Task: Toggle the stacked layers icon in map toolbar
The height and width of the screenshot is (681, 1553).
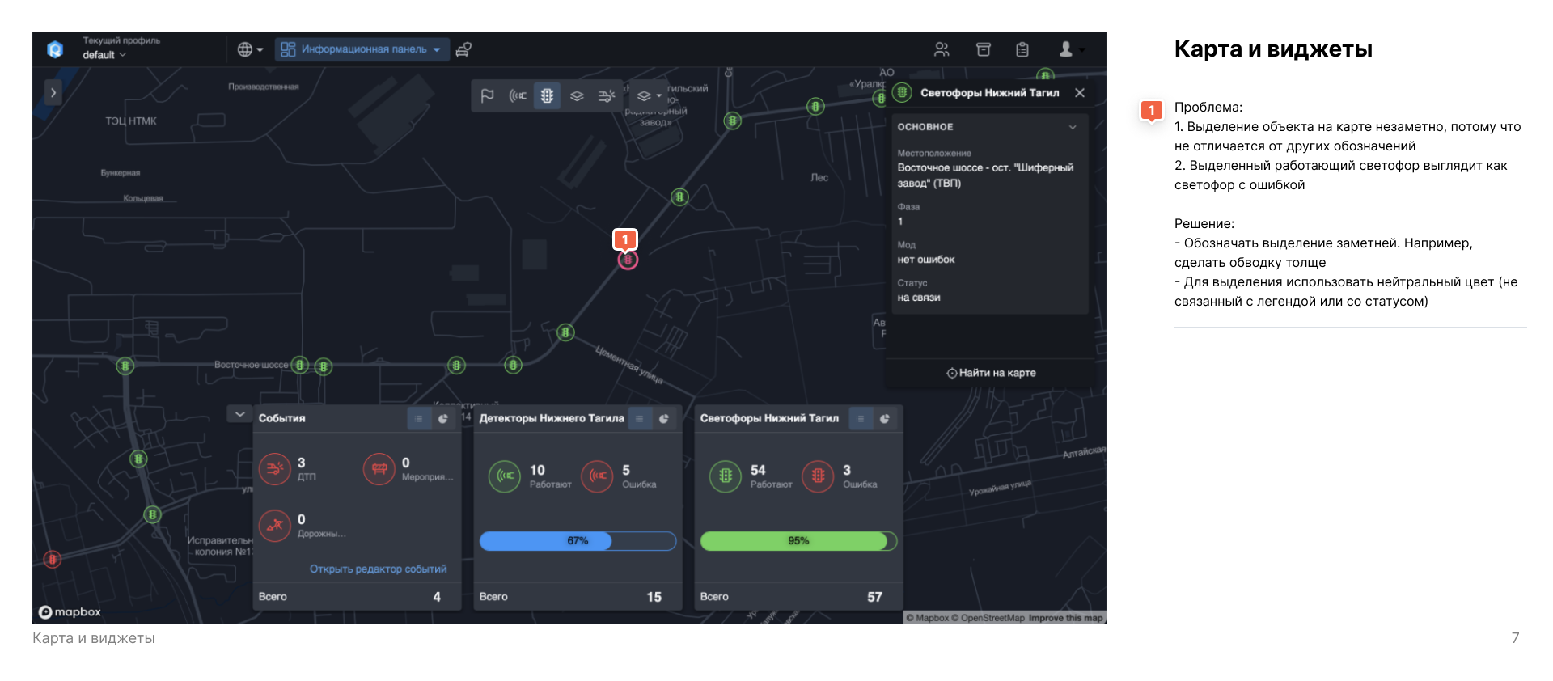Action: 577,95
